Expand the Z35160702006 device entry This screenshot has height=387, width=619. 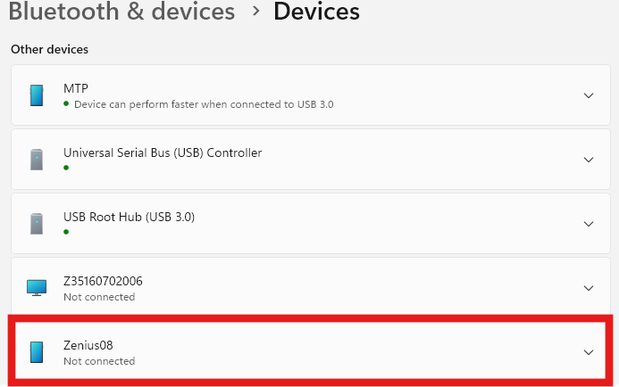[588, 288]
